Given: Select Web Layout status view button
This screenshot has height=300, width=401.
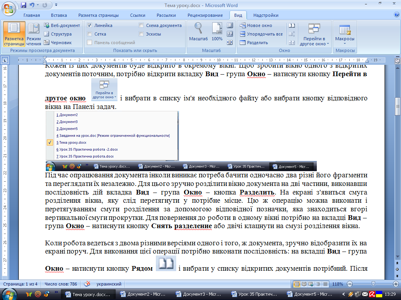Looking at the screenshot, I should [311, 284].
